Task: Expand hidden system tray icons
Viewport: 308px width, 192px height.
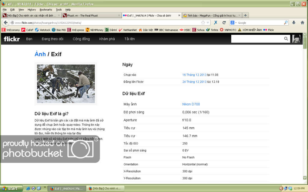Action: click(281, 188)
